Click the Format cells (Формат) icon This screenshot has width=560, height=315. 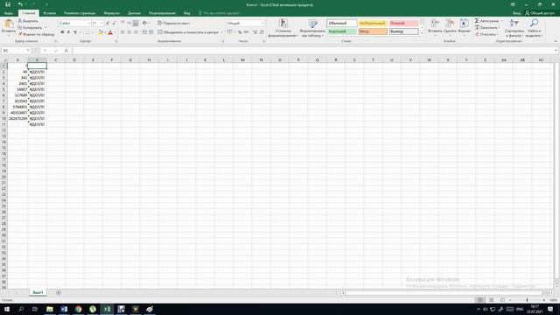pyautogui.click(x=464, y=24)
